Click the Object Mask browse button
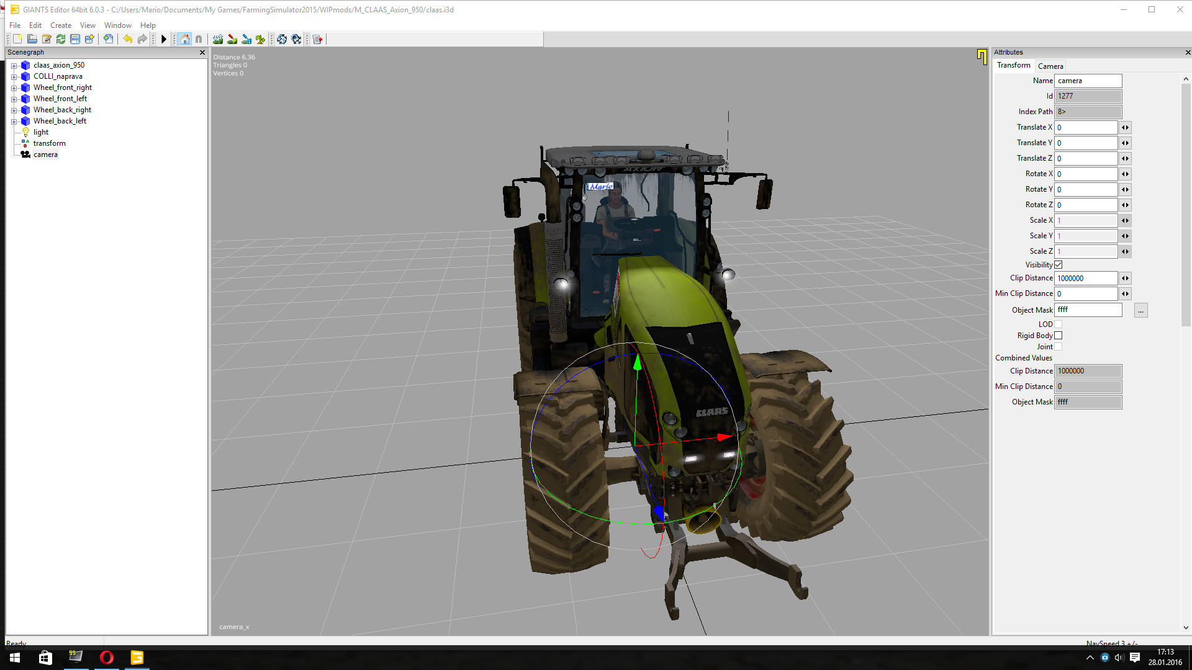 tap(1140, 310)
